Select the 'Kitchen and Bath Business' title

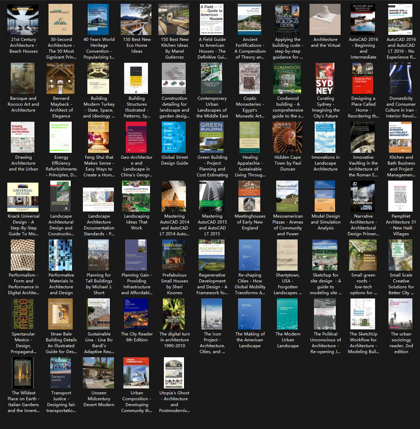[401, 166]
